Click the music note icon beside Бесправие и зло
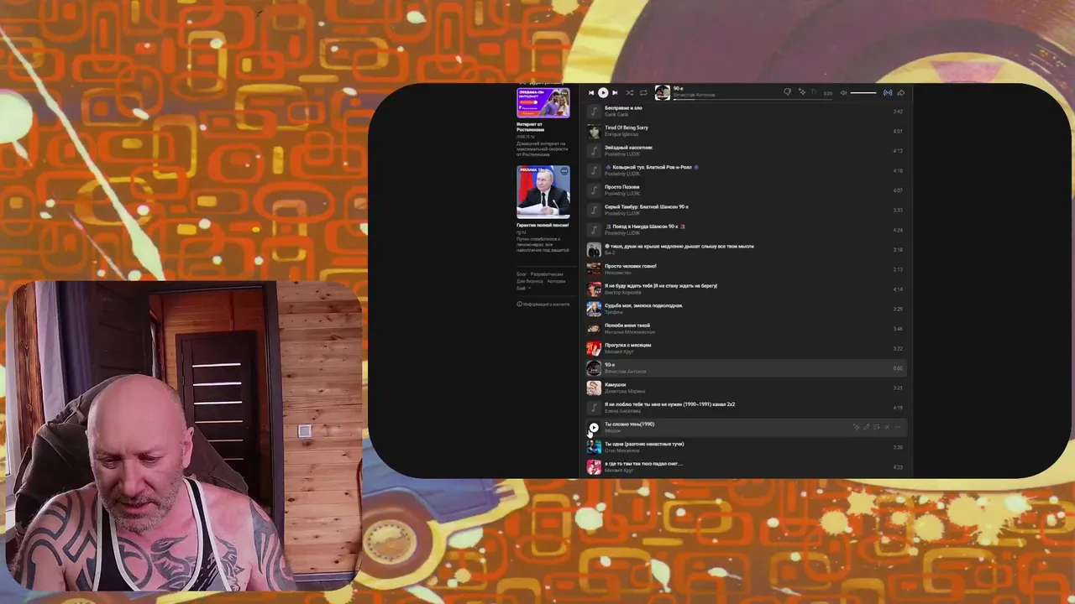This screenshot has height=604, width=1075. pos(594,111)
